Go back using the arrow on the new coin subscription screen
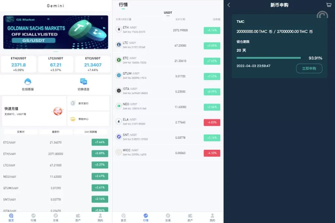 tap(229, 5)
